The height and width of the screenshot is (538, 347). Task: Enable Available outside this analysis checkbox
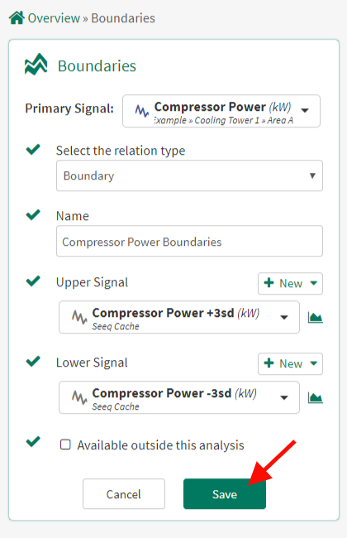click(65, 444)
